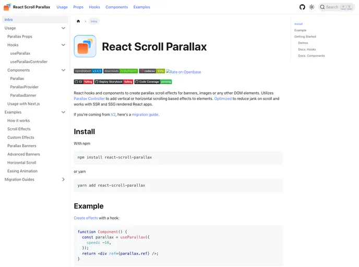Open Usage with Next.js page
359x267 pixels.
point(23,104)
